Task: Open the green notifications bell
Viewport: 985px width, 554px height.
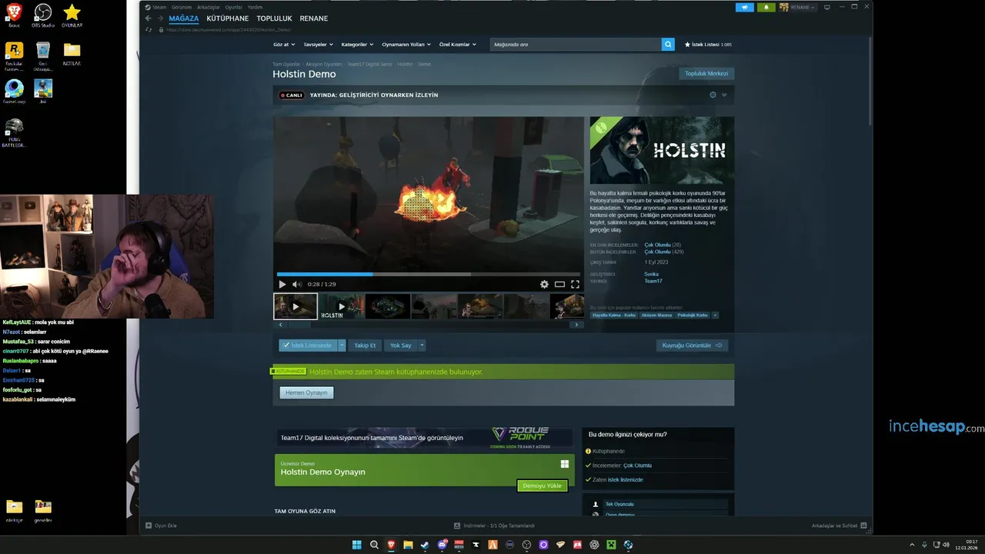Action: 766,8
